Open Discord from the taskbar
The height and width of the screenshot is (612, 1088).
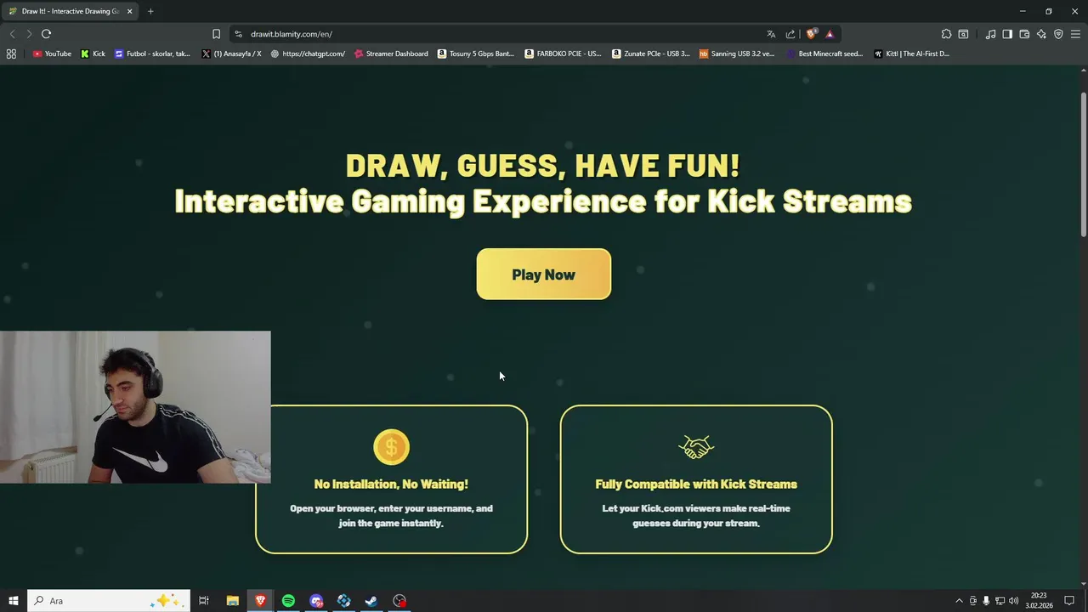[316, 601]
